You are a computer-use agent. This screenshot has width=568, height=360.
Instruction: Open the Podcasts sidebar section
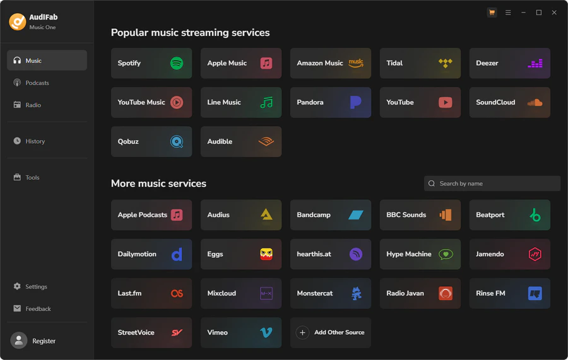[47, 83]
